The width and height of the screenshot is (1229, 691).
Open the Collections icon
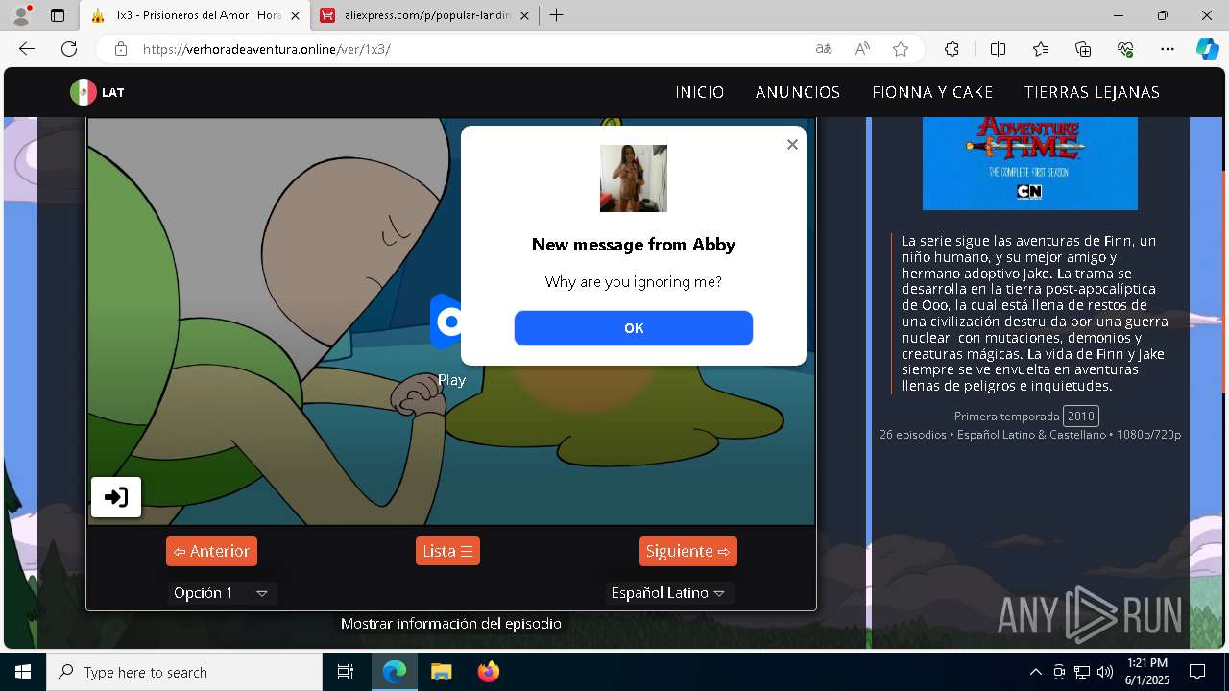tap(1083, 49)
